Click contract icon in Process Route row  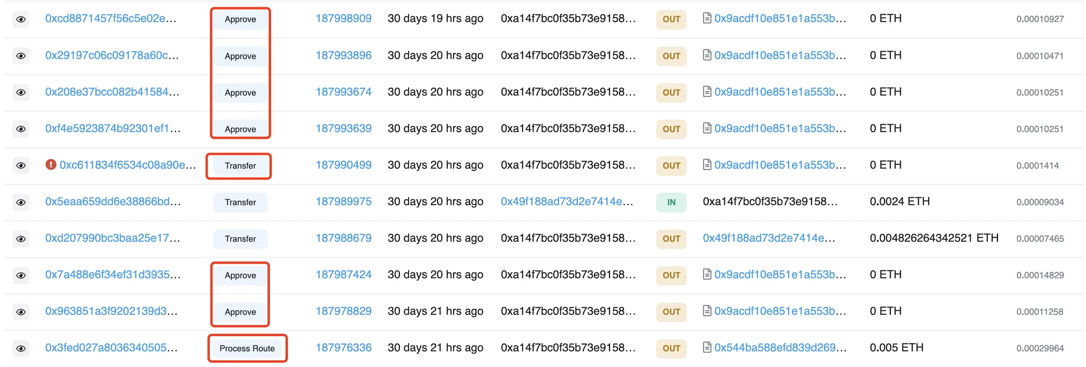[707, 348]
